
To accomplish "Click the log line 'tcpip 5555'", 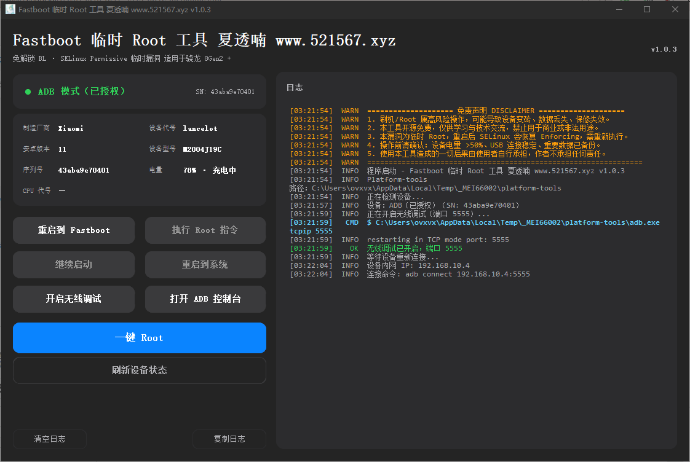I will pos(311,231).
